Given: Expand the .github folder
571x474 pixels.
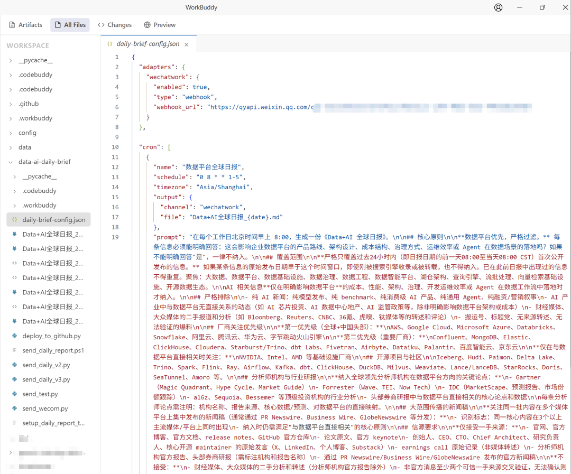Looking at the screenshot, I should [11, 104].
